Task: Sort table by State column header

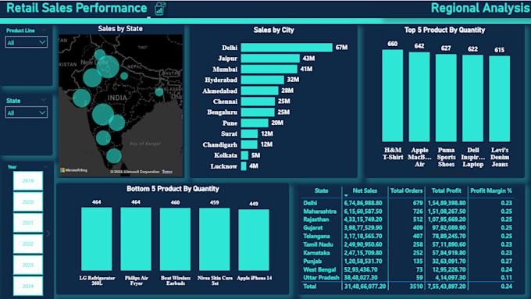Action: click(321, 190)
